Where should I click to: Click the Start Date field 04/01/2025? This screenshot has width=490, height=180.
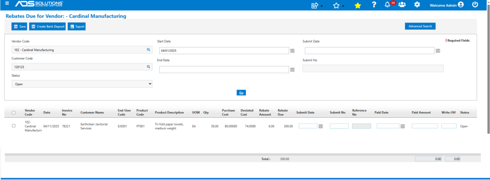click(224, 51)
